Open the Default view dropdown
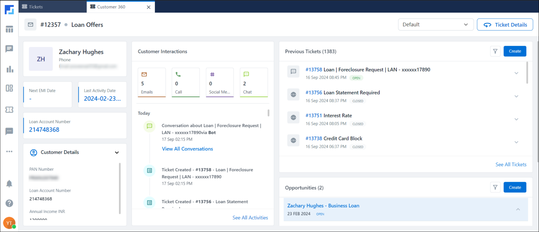 [x=436, y=24]
